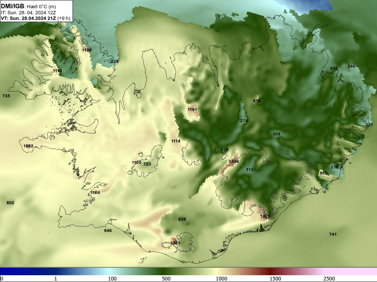Image resolution: width=377 pixels, height=282 pixels.
Task: Select the 1328 height value
Action: pos(265,216)
